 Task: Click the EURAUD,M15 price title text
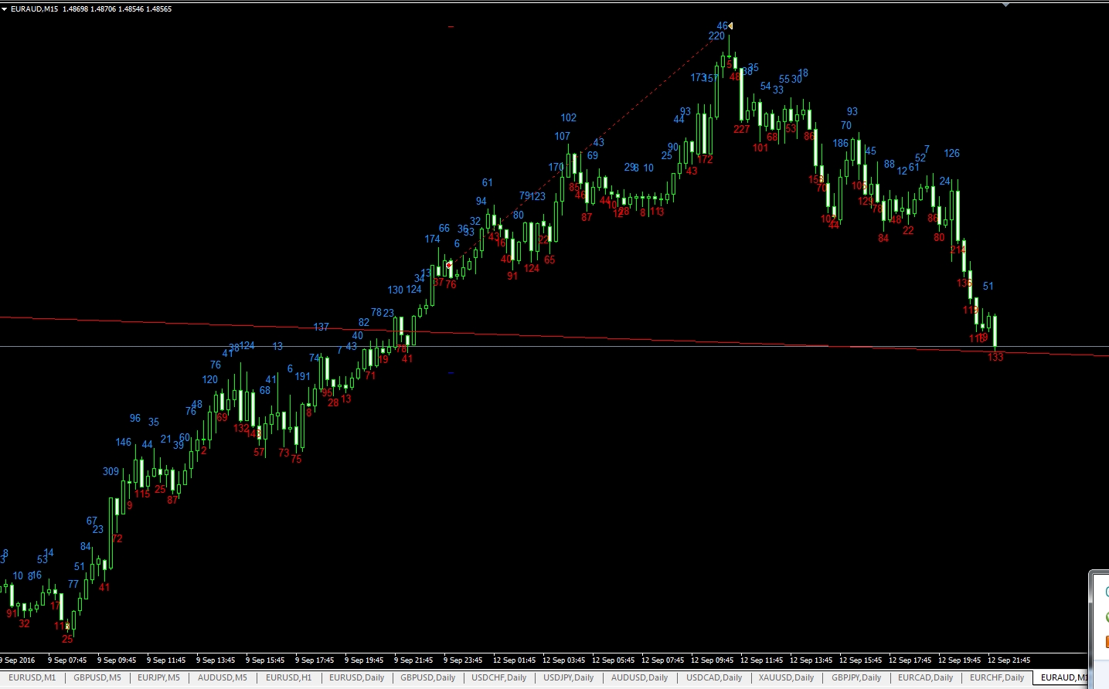(x=91, y=9)
